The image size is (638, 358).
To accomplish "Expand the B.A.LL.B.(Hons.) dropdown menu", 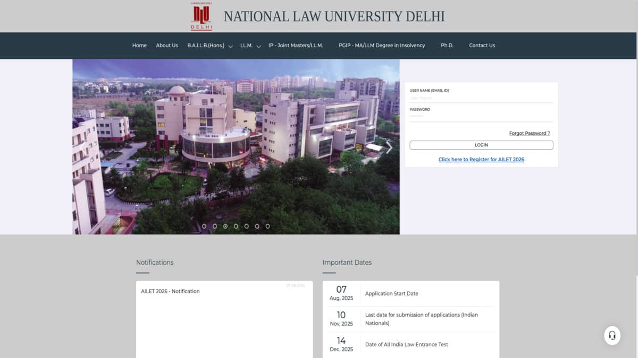I will (209, 46).
